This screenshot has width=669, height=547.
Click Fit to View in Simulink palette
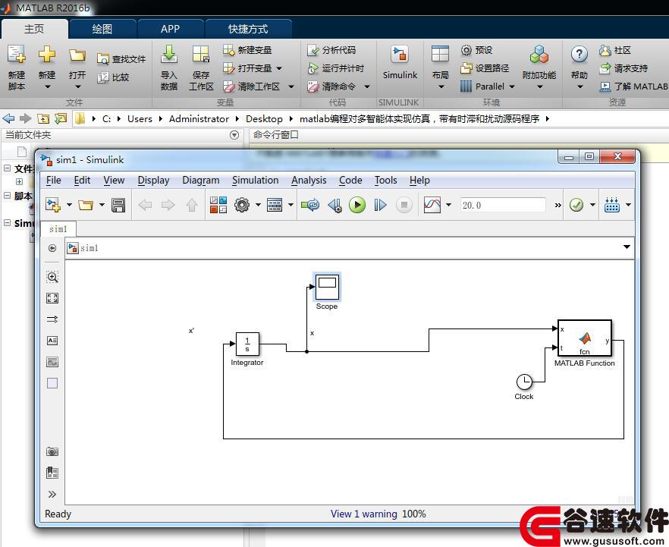[x=52, y=298]
